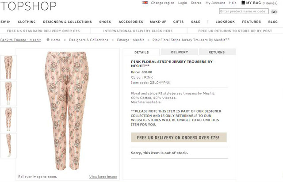Image resolution: width=283 pixels, height=182 pixels.
Task: Click the Home house icon in breadcrumb
Action: (48, 39)
